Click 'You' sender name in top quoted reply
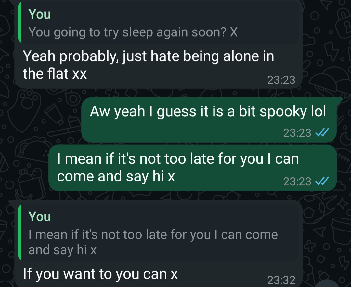351x287 pixels. click(39, 14)
